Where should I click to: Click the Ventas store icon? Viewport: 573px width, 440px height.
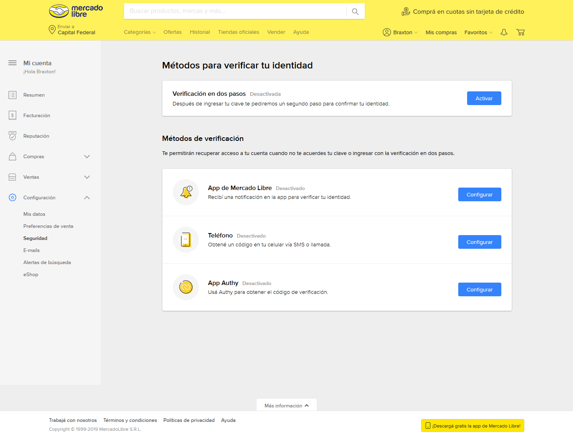click(x=12, y=177)
